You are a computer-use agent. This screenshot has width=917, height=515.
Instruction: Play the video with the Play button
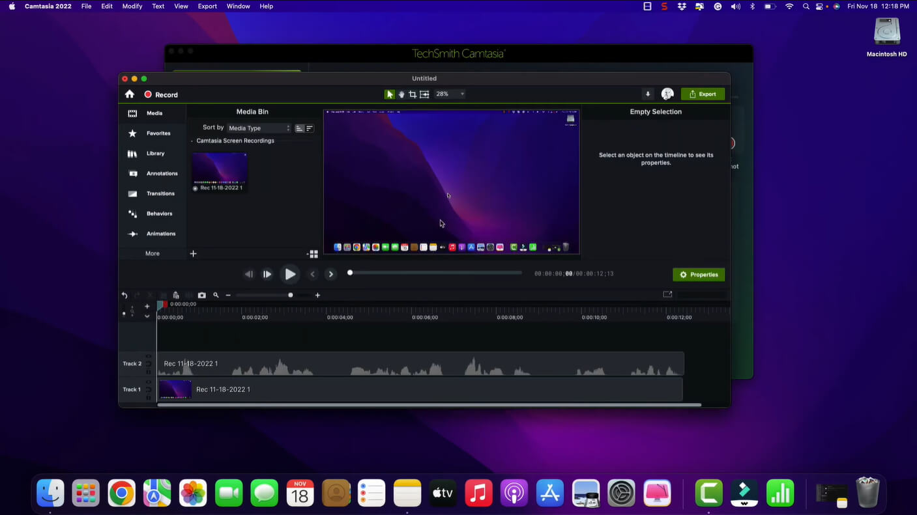pos(290,274)
